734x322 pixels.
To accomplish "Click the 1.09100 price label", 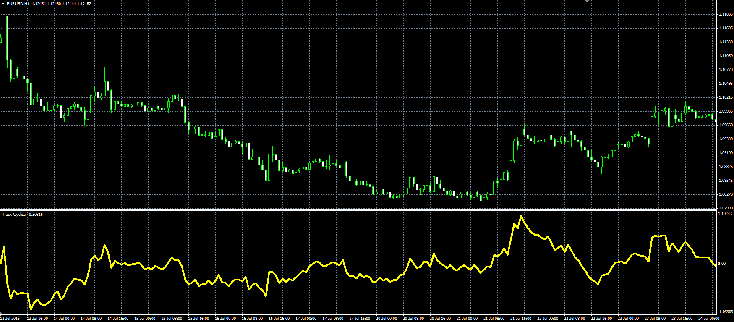I will point(726,153).
